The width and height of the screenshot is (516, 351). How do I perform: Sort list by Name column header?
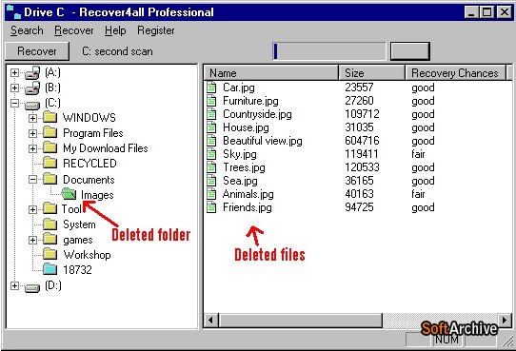pyautogui.click(x=271, y=72)
